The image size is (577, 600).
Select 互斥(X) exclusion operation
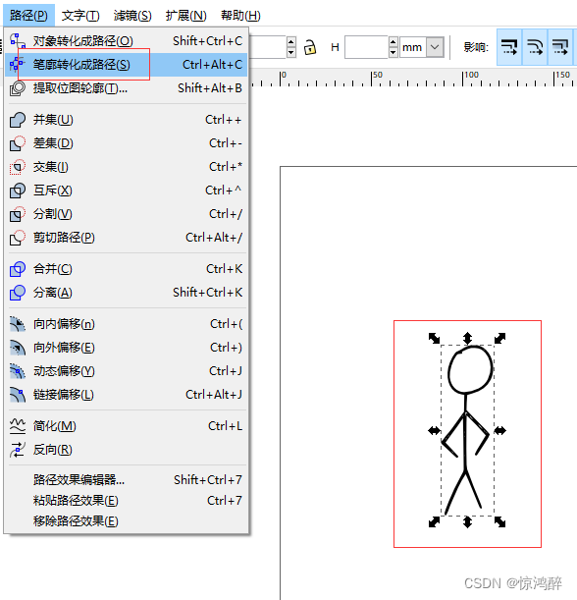[x=127, y=191]
